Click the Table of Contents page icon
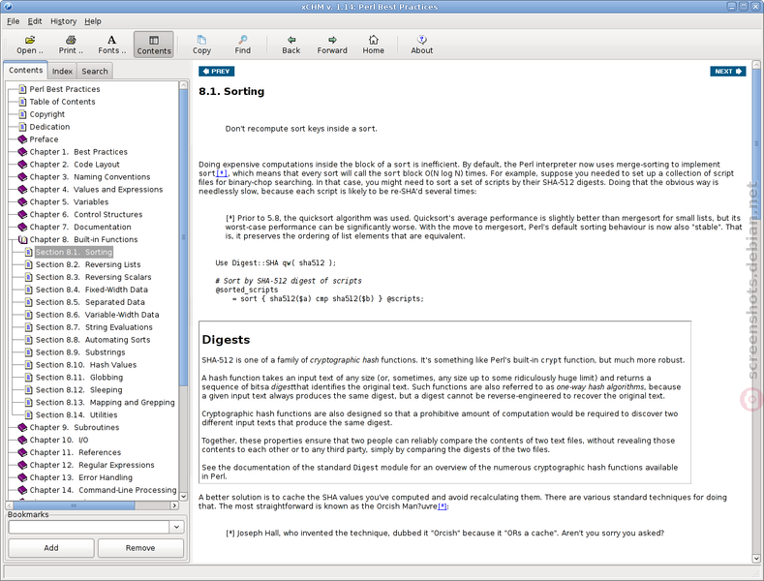 click(22, 102)
